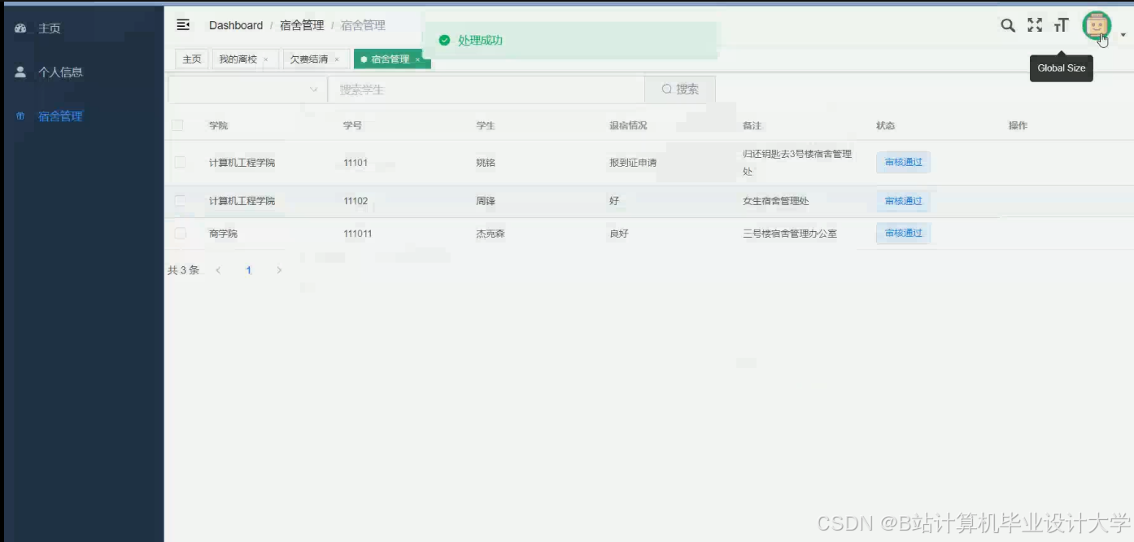
Task: Click 审核通过 button for 周锋
Action: click(x=903, y=200)
